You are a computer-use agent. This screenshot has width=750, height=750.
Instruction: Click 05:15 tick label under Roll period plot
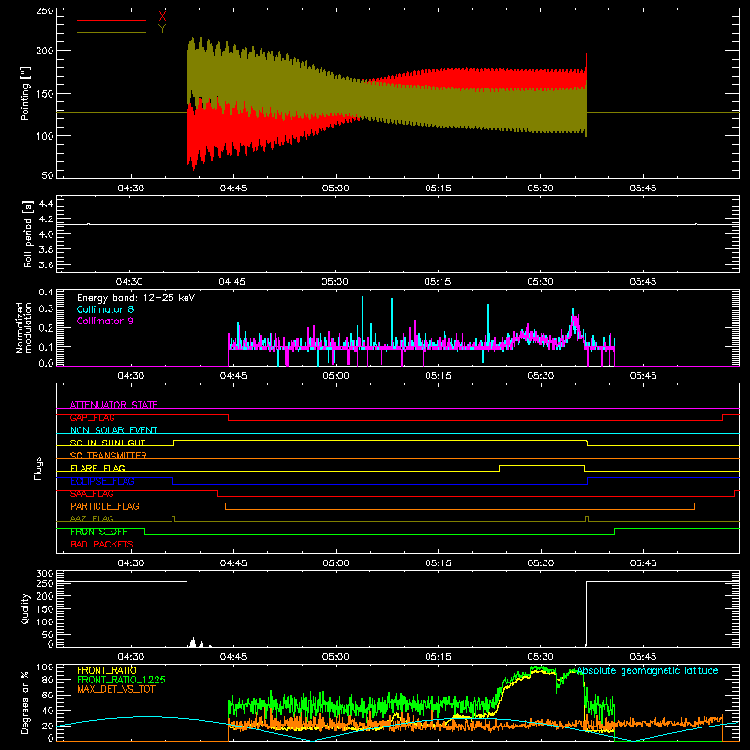point(438,282)
